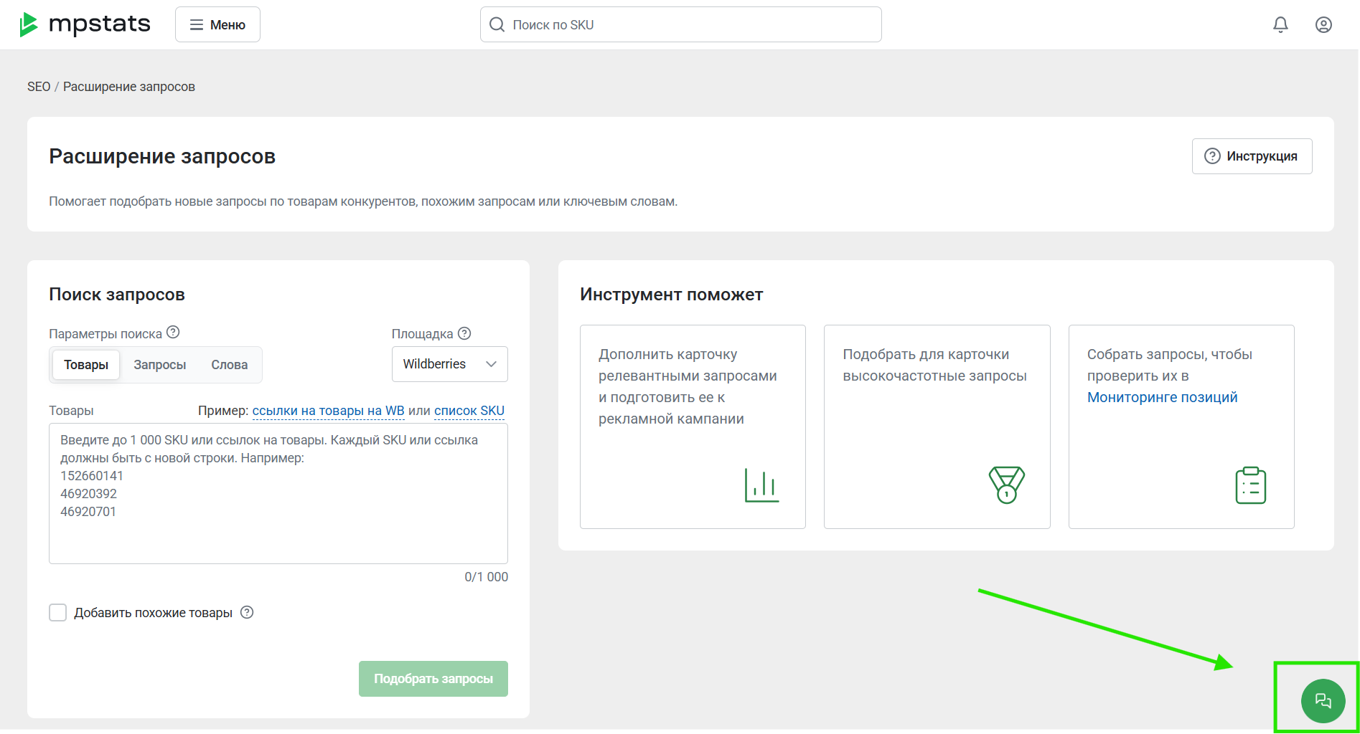The height and width of the screenshot is (734, 1360).
Task: Open the user profile icon
Action: pos(1323,24)
